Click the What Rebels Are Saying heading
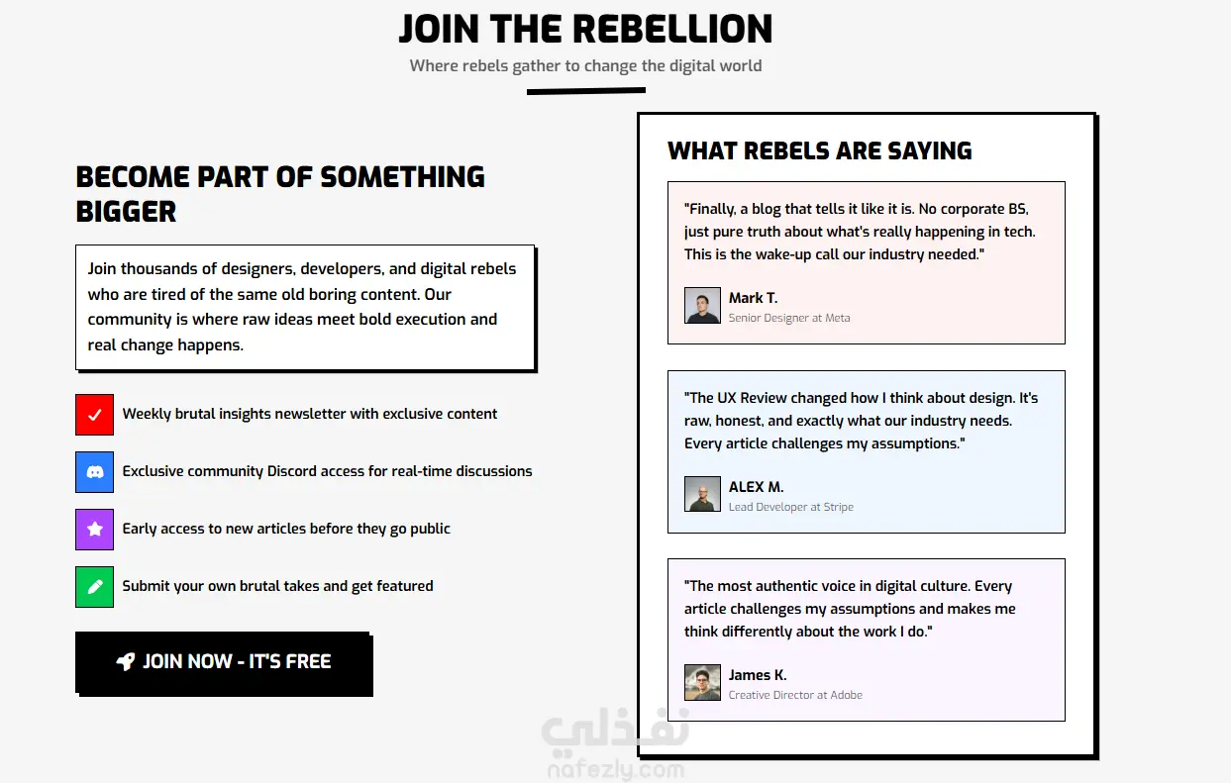This screenshot has height=783, width=1231. point(819,151)
